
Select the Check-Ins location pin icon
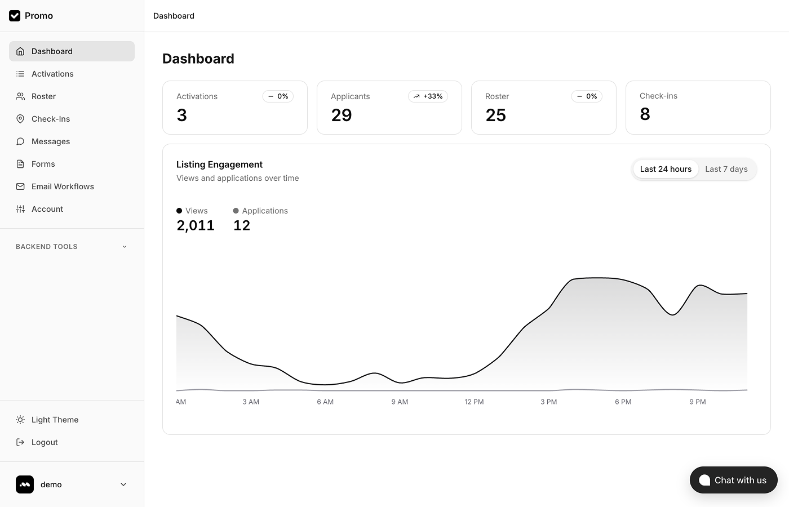(20, 119)
